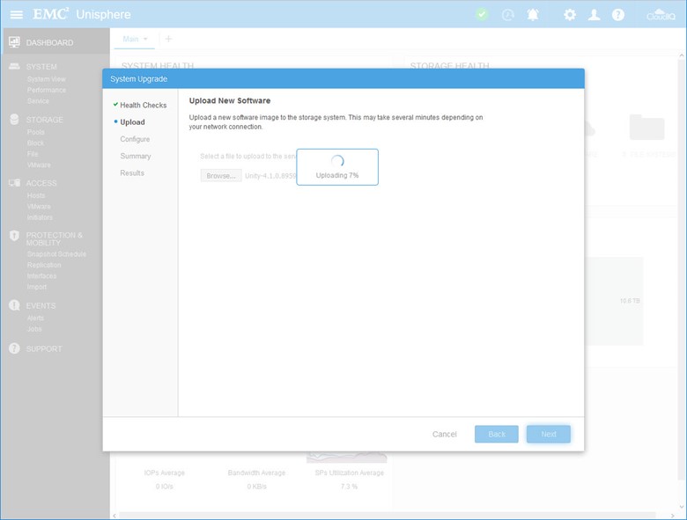
Task: Open Block under Storage
Action: pyautogui.click(x=35, y=143)
